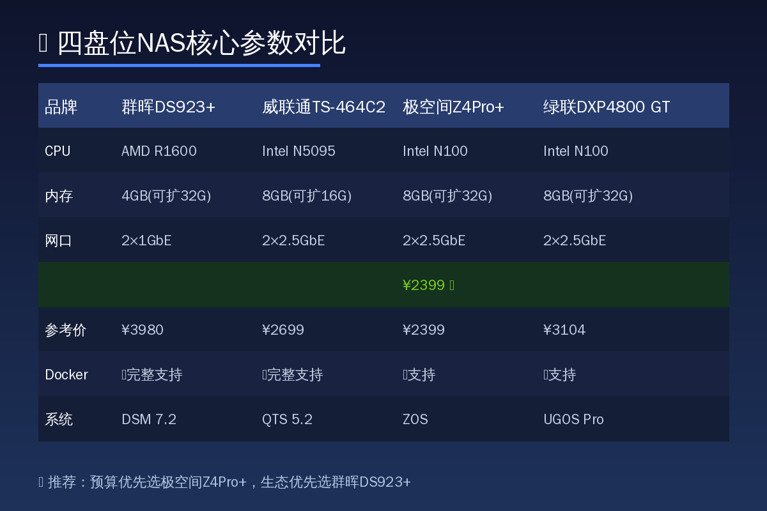Select the 系统 row label

pos(59,420)
